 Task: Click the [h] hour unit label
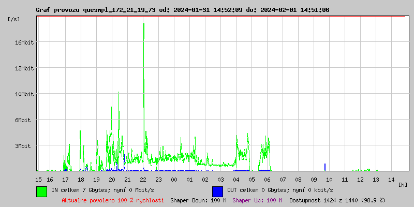pyautogui.click(x=403, y=184)
